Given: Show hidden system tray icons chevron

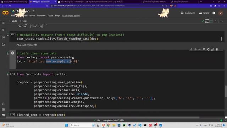Looking at the screenshot, I should tap(197, 125).
